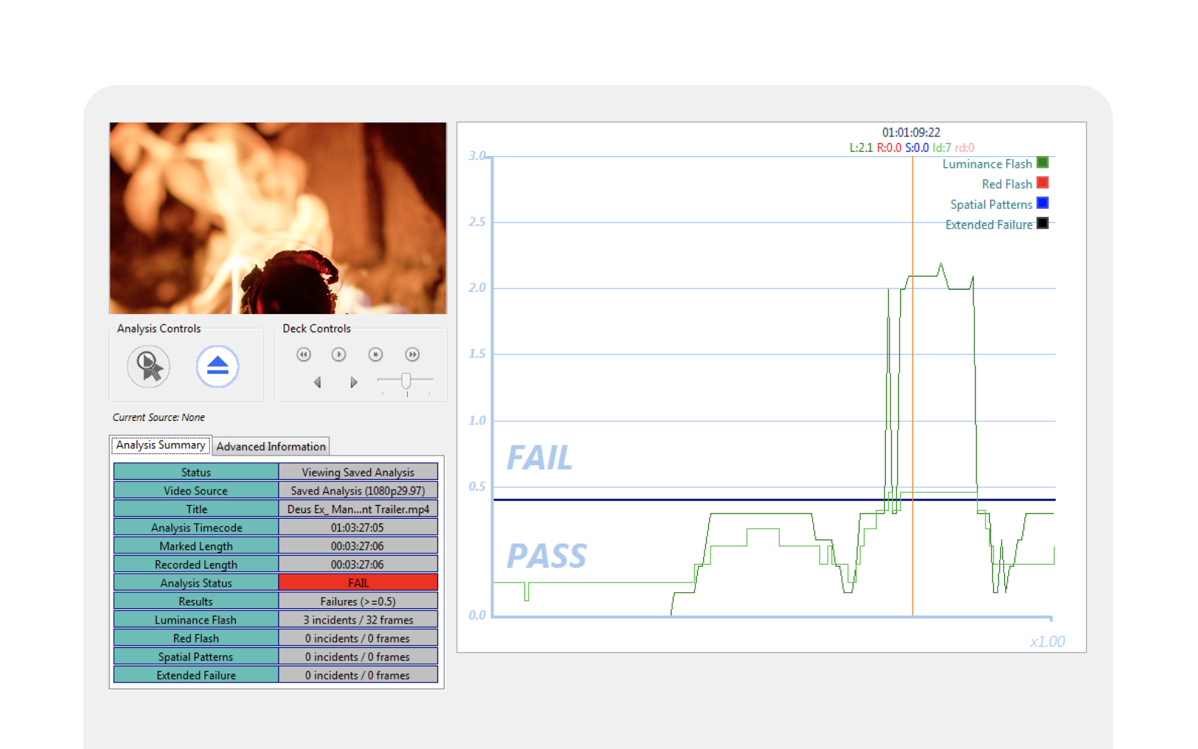This screenshot has height=749, width=1198.
Task: Click the deck shuttle speed slider handle
Action: [x=406, y=381]
